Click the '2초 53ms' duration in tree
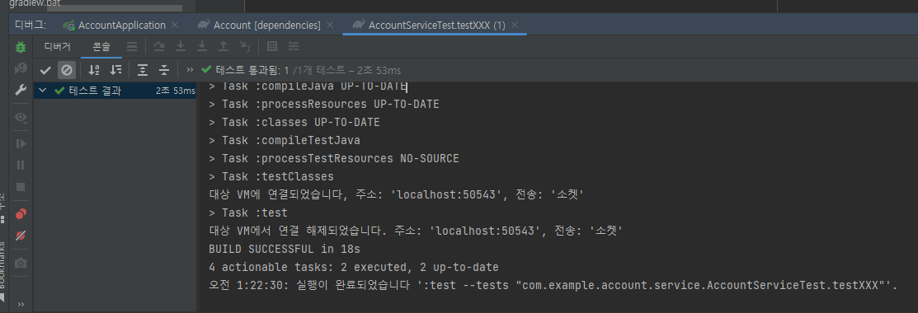 click(175, 91)
